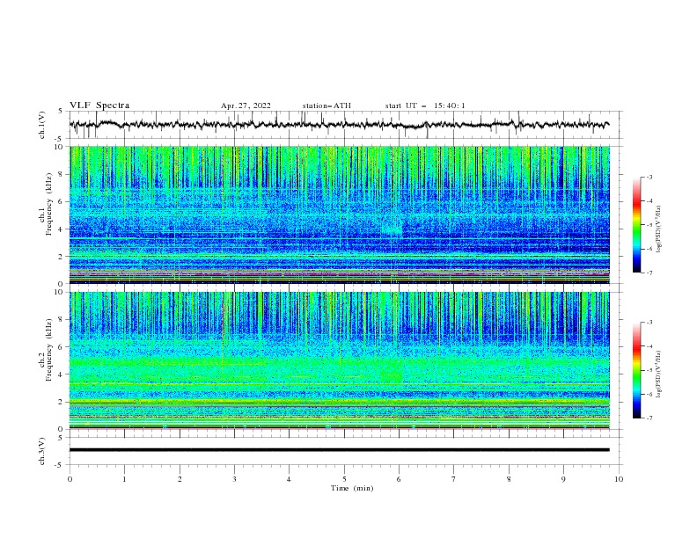Viewport: 697px width, 538px height.
Task: Click the "0" tick on Time axis
Action: pos(70,479)
